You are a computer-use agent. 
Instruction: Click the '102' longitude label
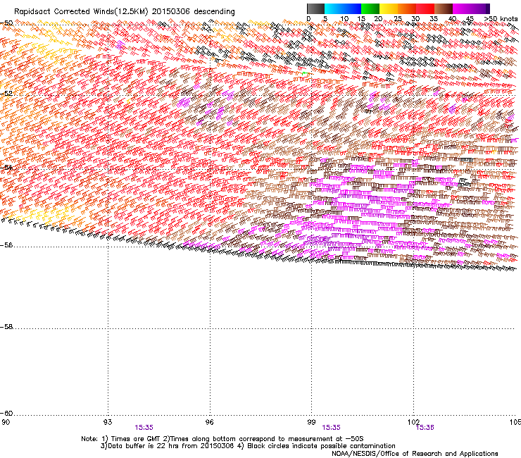[x=413, y=422]
